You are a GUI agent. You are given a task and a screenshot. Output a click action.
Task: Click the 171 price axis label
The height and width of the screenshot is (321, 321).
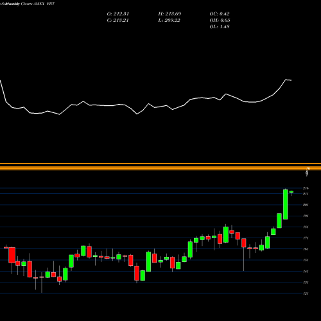pyautogui.click(x=306, y=238)
